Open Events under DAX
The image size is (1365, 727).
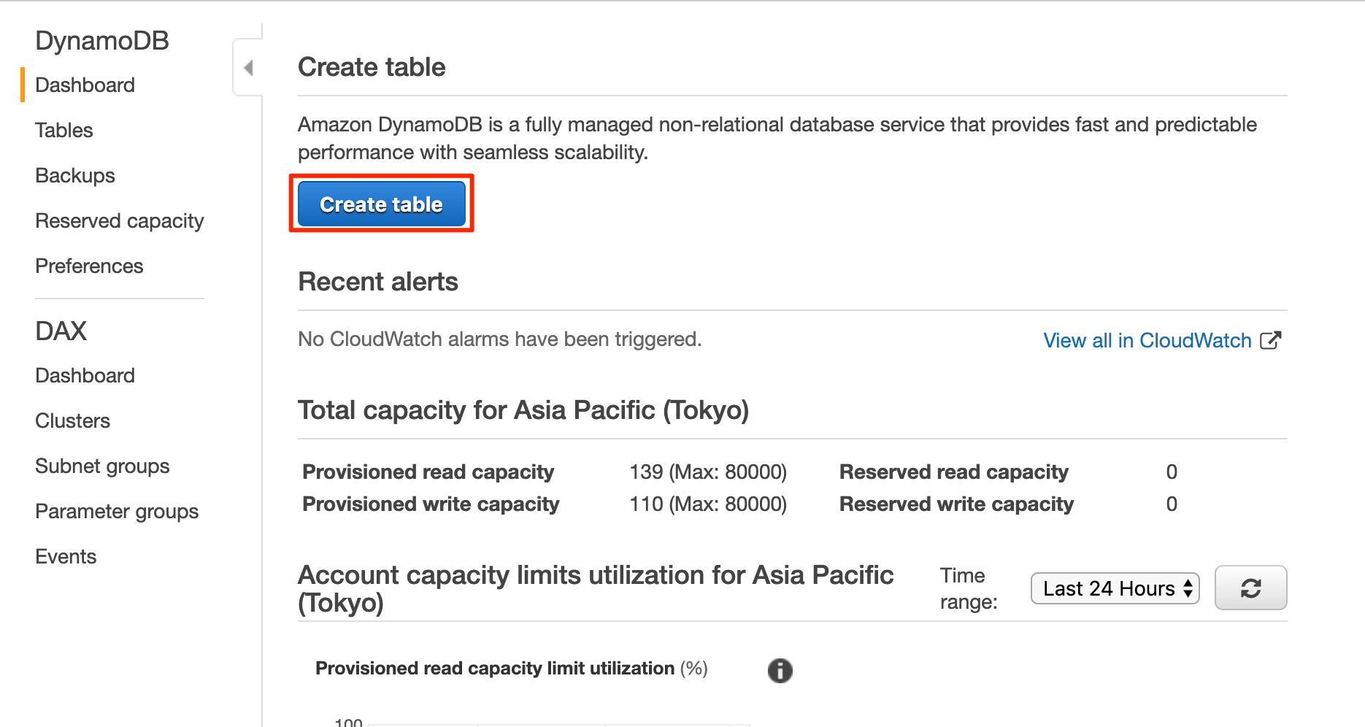(66, 556)
